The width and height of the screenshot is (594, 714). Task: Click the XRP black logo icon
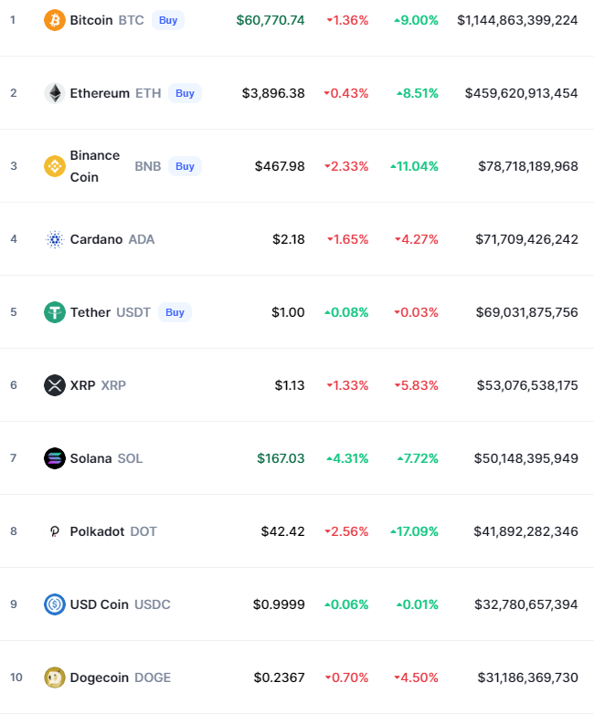[55, 385]
